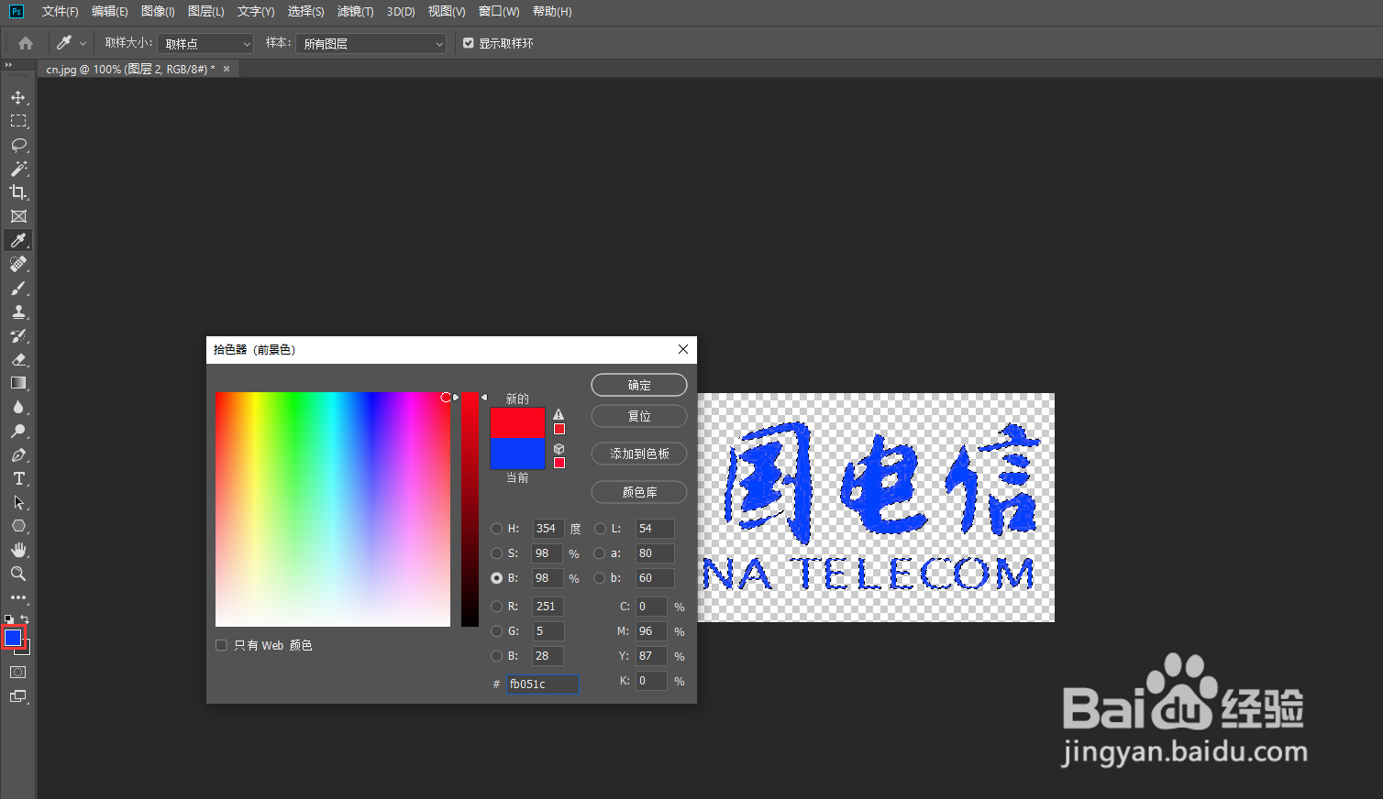Click the not web-safe cube icon
Screen dimensions: 1383x799
[x=559, y=449]
